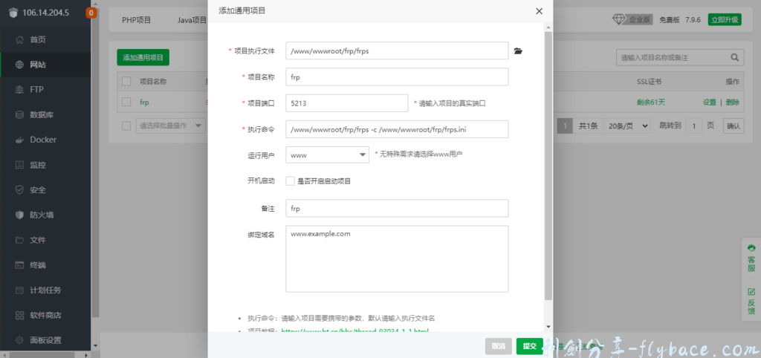This screenshot has height=358, width=761.
Task: Open the frp project link
Action: (x=144, y=102)
